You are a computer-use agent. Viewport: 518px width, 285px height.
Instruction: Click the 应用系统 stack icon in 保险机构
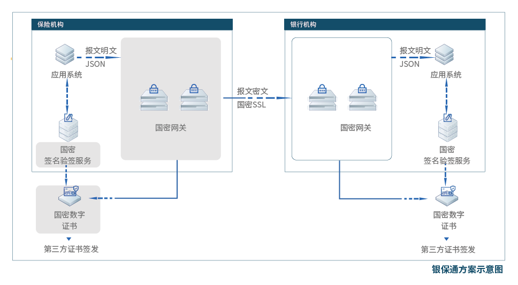coord(65,55)
